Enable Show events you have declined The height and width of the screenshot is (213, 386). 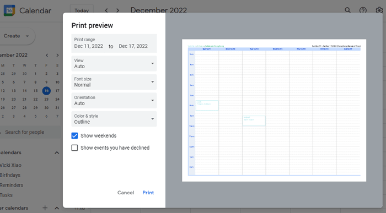pos(74,148)
